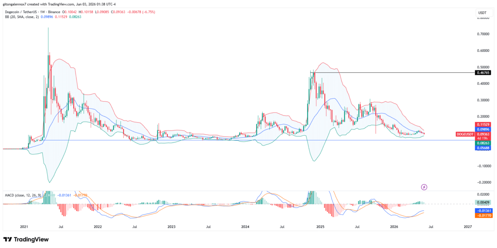Click the orange -0.01770 signal axis label
This screenshot has width=497, height=248.
(x=483, y=215)
